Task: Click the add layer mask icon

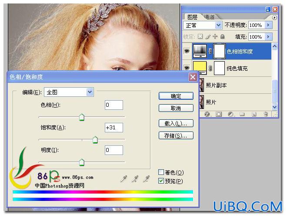Action: pos(219,114)
